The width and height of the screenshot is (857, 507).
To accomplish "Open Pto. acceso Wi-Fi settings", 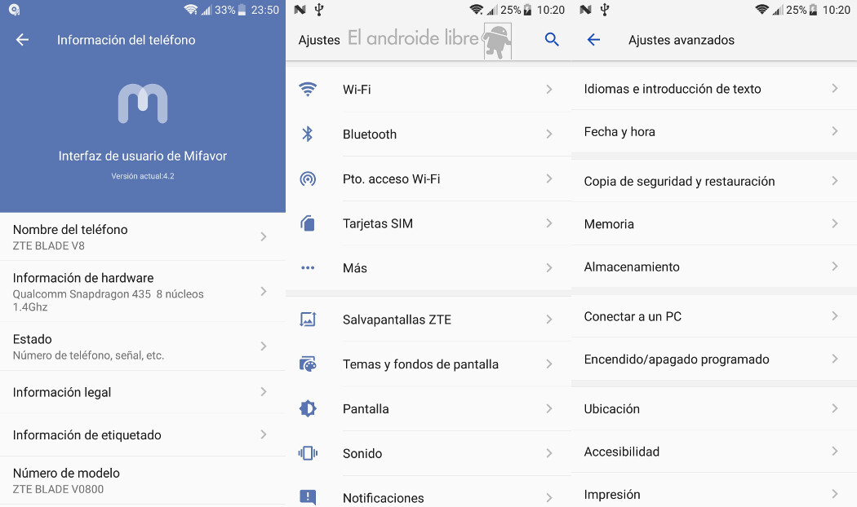I will [428, 179].
